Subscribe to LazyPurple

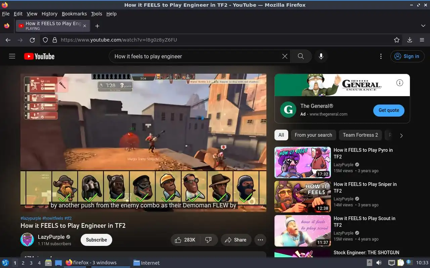coord(96,240)
